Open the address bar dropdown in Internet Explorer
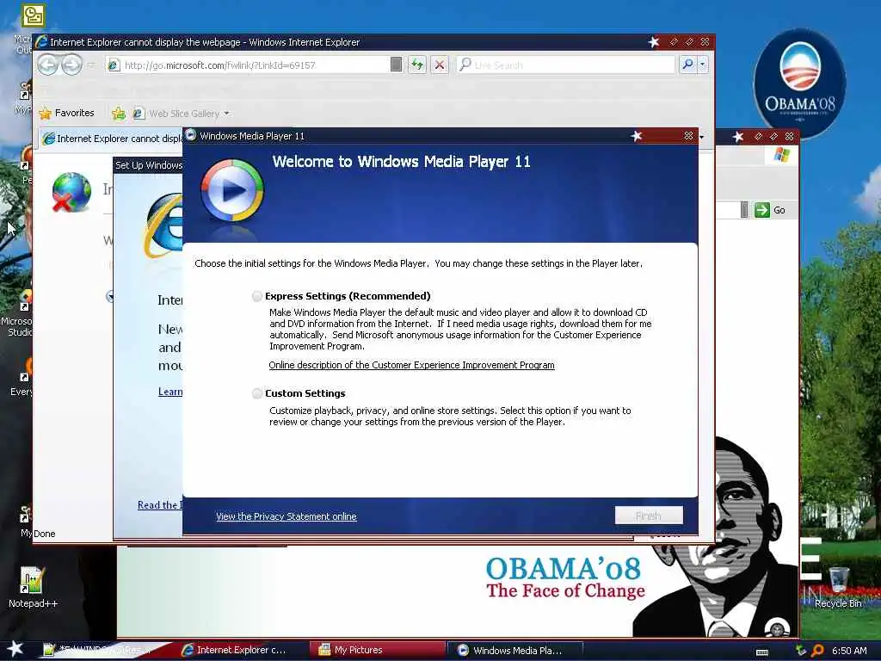The image size is (881, 661). click(x=396, y=65)
